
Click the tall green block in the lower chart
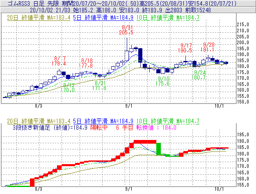click(x=158, y=149)
